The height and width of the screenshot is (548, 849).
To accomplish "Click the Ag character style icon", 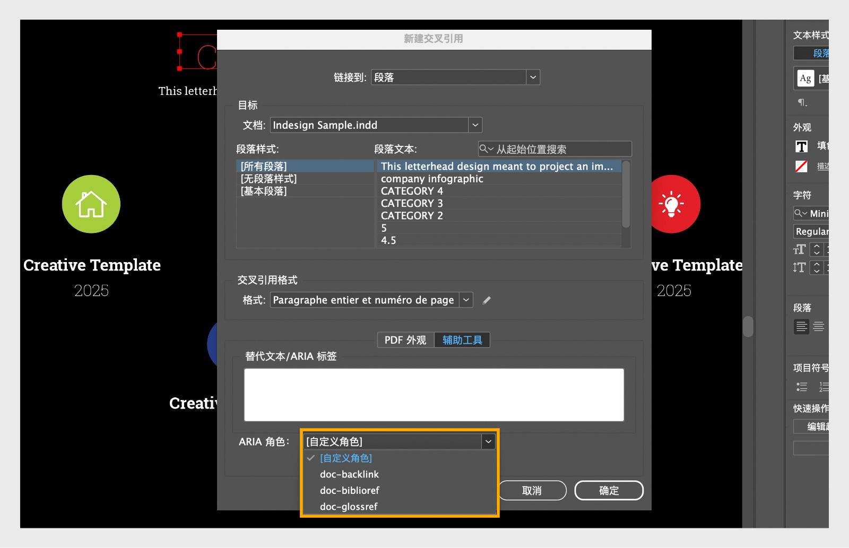I will (805, 78).
